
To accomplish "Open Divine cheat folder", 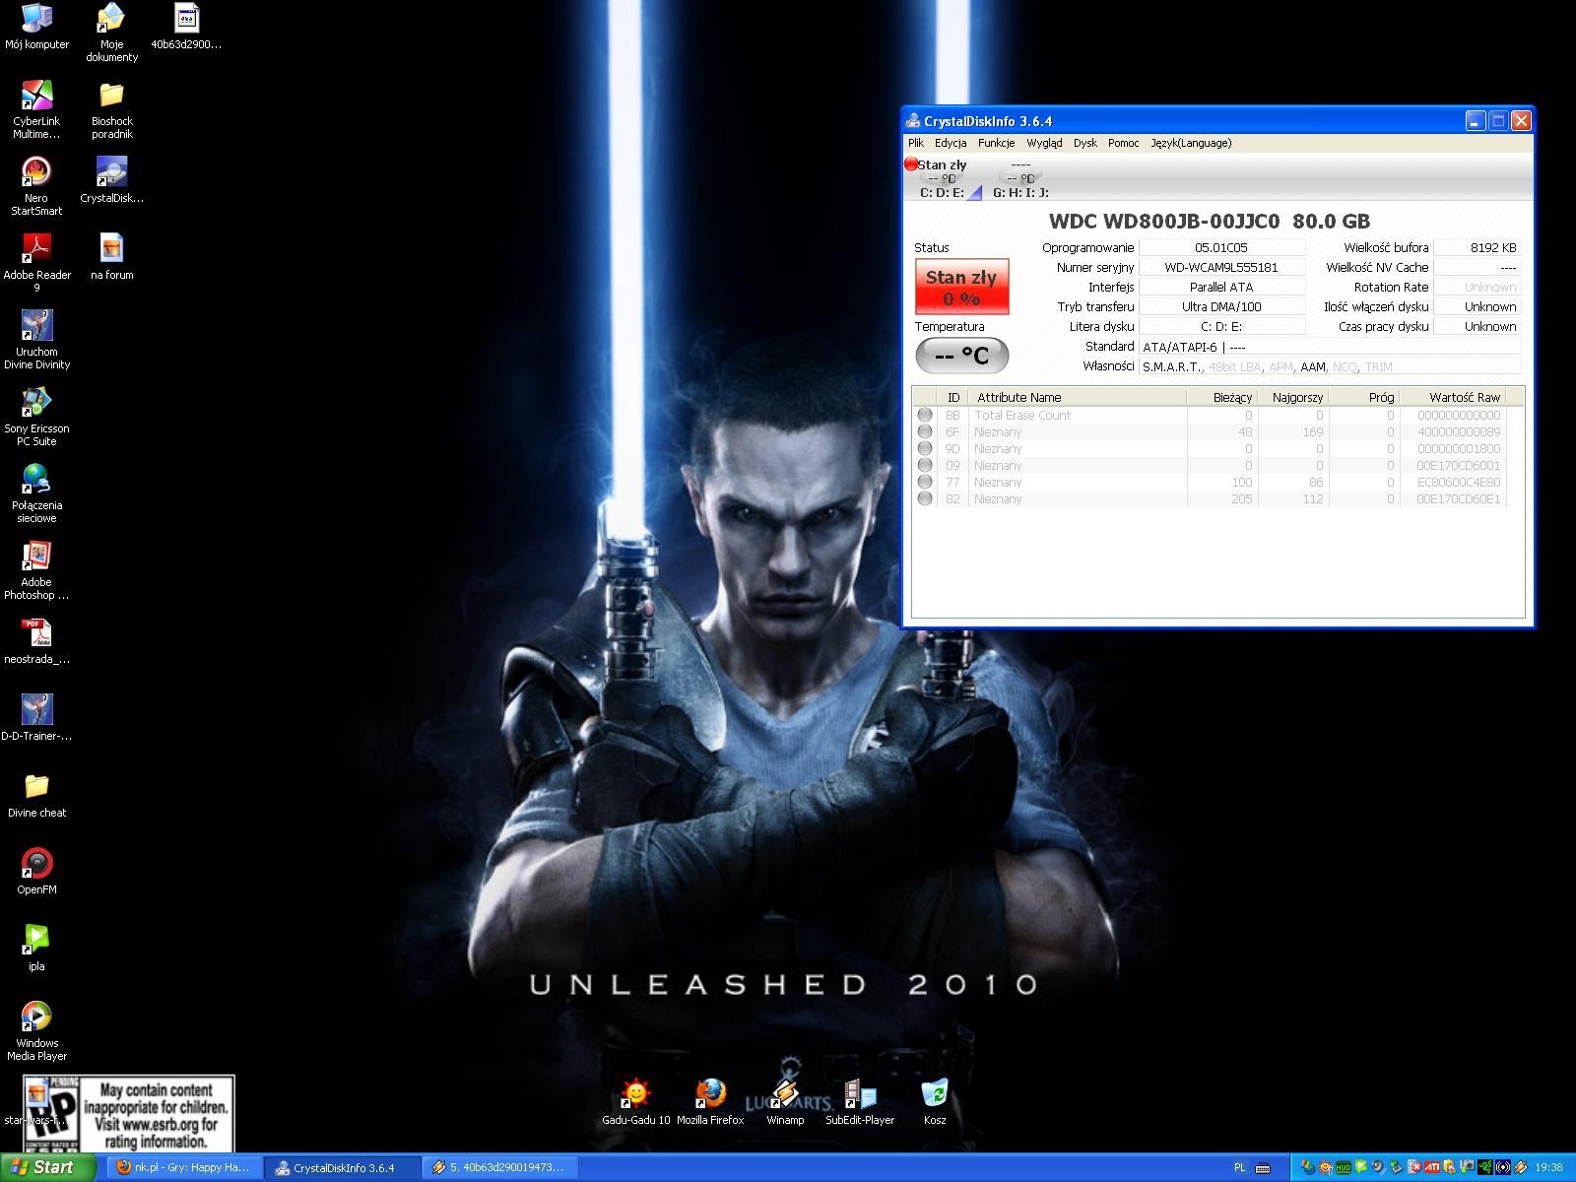I will pyautogui.click(x=36, y=795).
